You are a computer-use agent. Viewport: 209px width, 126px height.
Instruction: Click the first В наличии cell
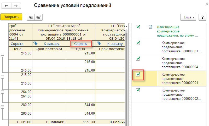tap(49, 122)
